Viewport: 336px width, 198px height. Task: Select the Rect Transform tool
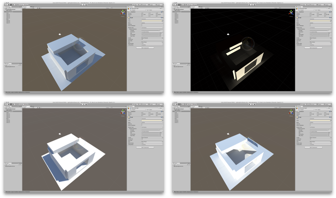tap(16, 4)
